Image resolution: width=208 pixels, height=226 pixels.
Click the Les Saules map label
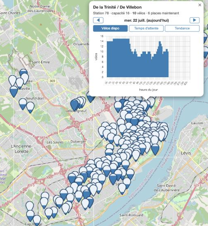[55, 142]
